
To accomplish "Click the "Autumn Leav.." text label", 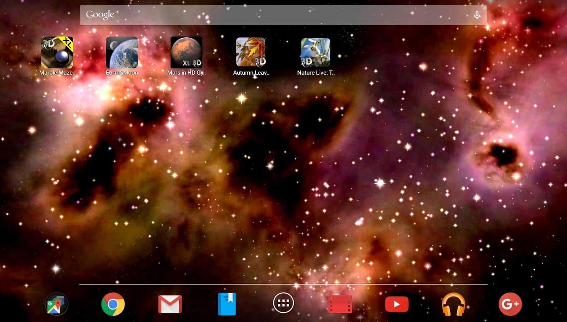I will [251, 73].
